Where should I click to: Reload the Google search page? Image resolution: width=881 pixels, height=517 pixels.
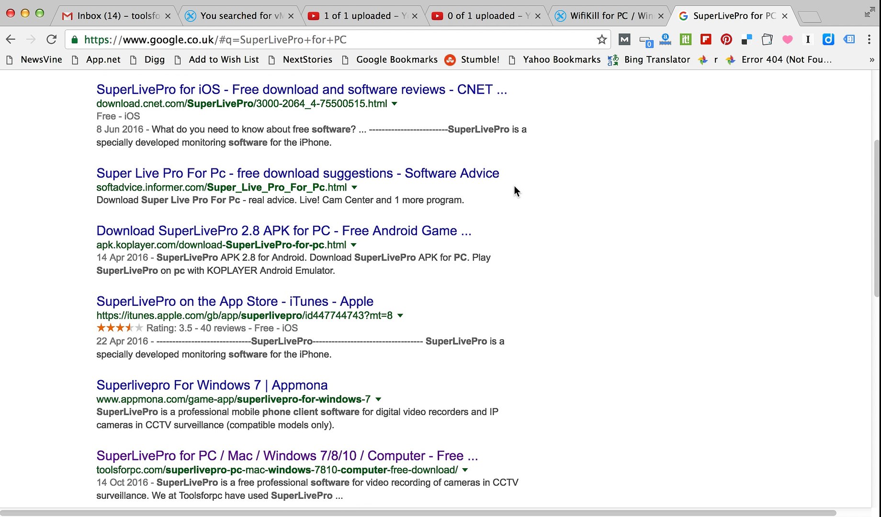pyautogui.click(x=52, y=39)
